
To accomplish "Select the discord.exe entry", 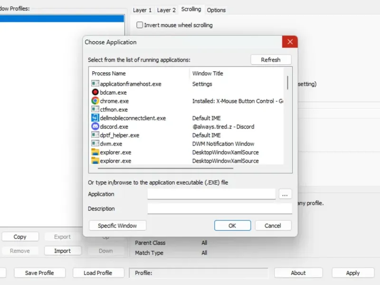I will click(x=114, y=126).
